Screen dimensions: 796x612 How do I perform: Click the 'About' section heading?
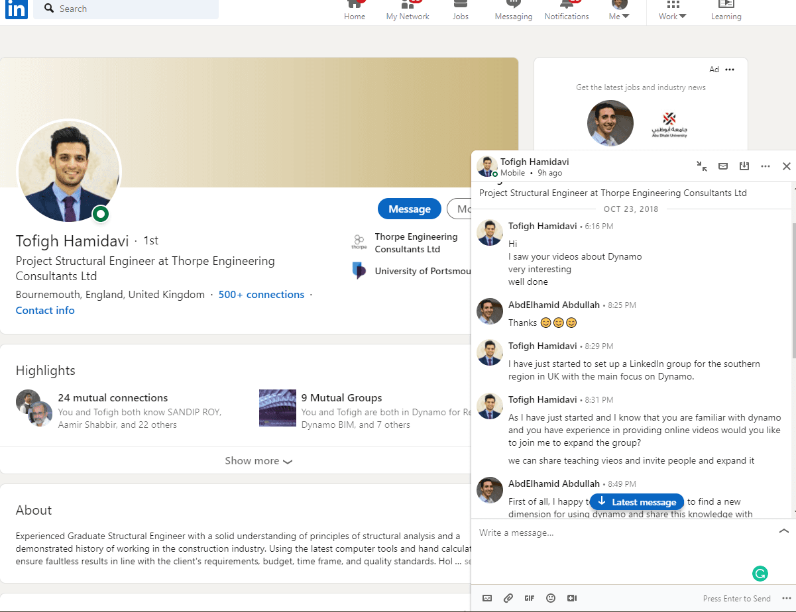pyautogui.click(x=34, y=510)
